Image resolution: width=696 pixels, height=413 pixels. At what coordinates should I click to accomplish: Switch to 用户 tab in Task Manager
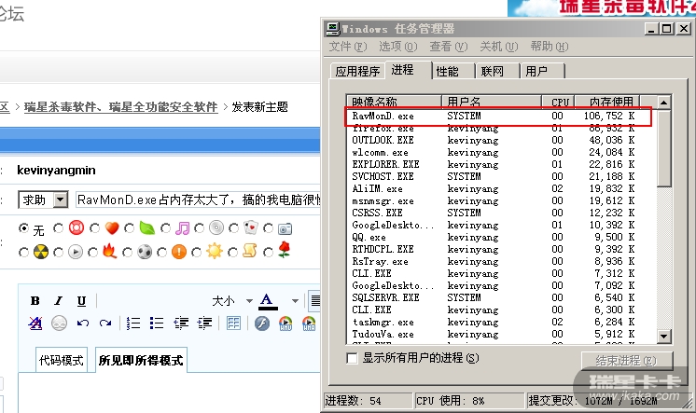click(x=542, y=71)
